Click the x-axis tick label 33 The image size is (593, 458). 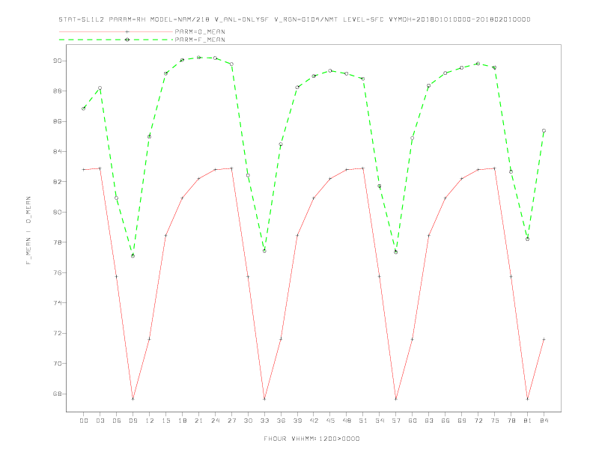click(x=264, y=421)
